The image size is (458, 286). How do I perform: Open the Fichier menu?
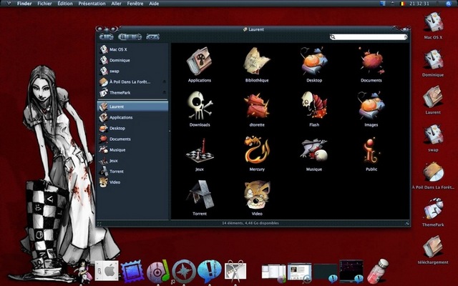tap(44, 4)
